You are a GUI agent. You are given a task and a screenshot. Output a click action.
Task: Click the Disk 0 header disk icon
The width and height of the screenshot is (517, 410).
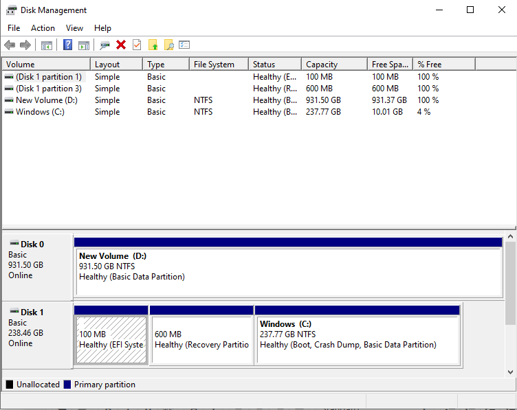(14, 244)
